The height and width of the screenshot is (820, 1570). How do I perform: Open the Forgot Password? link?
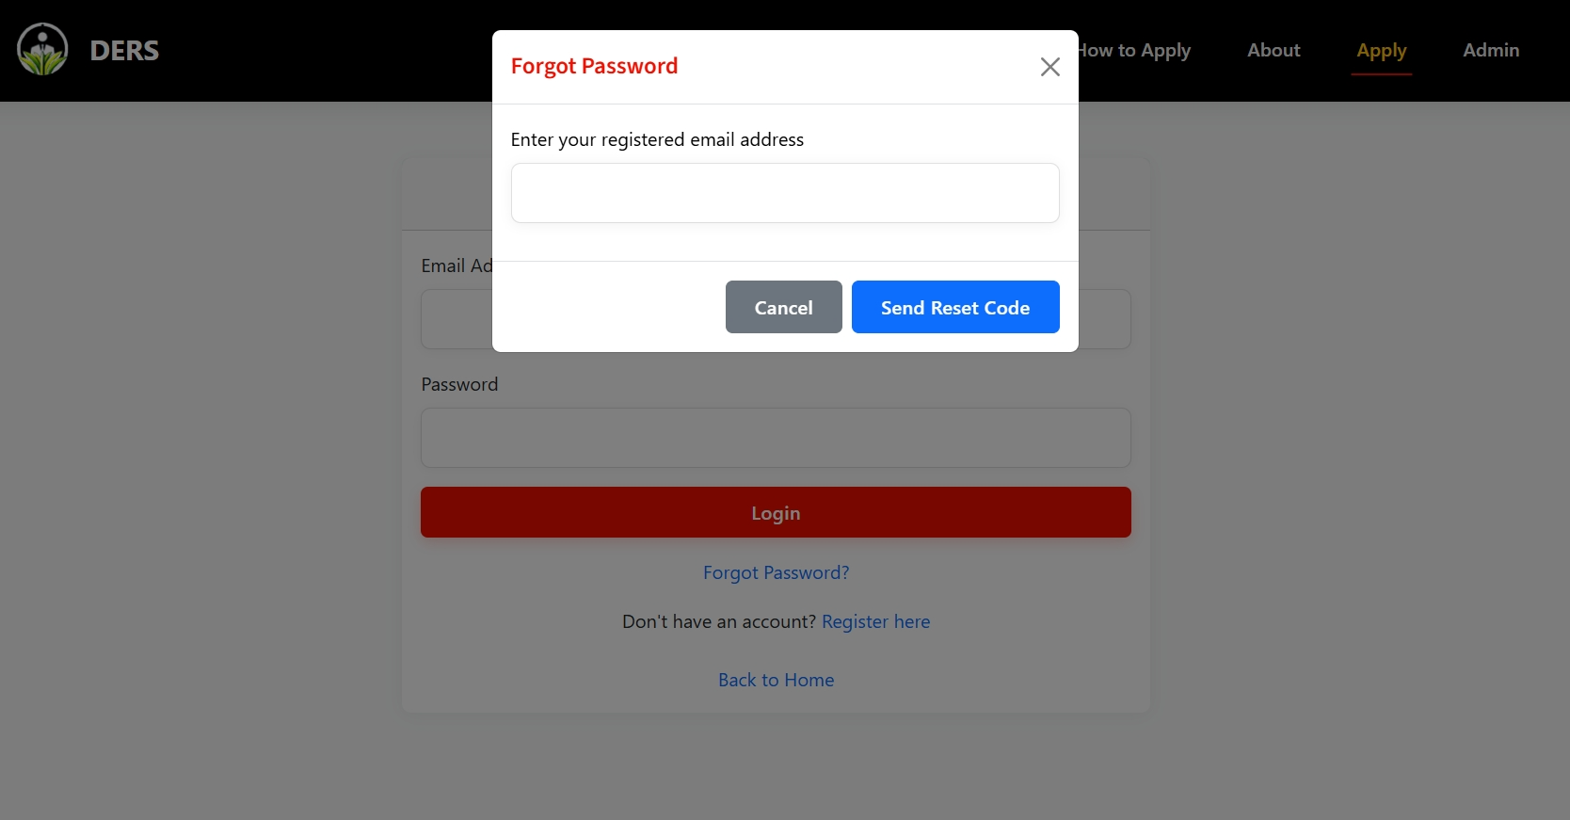tap(775, 572)
